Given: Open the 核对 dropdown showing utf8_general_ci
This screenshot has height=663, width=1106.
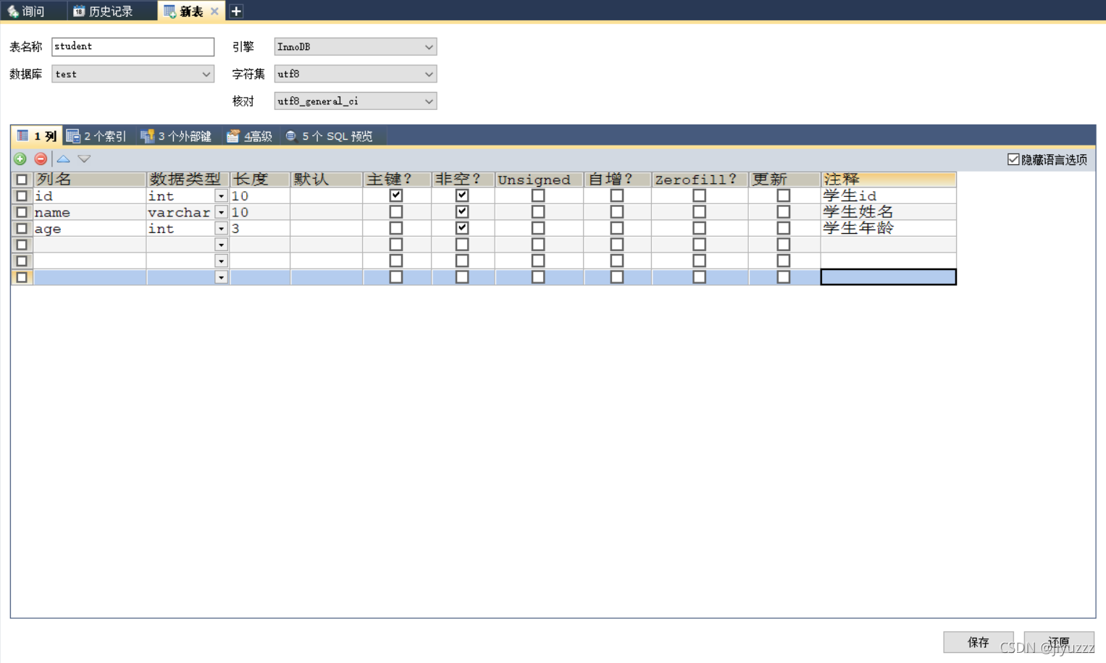Looking at the screenshot, I should pos(355,101).
